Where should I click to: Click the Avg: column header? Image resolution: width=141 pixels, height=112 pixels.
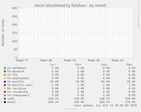[x=104, y=65]
